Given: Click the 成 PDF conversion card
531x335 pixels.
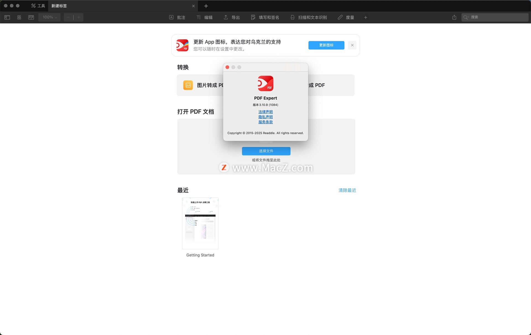Looking at the screenshot, I should pyautogui.click(x=331, y=85).
